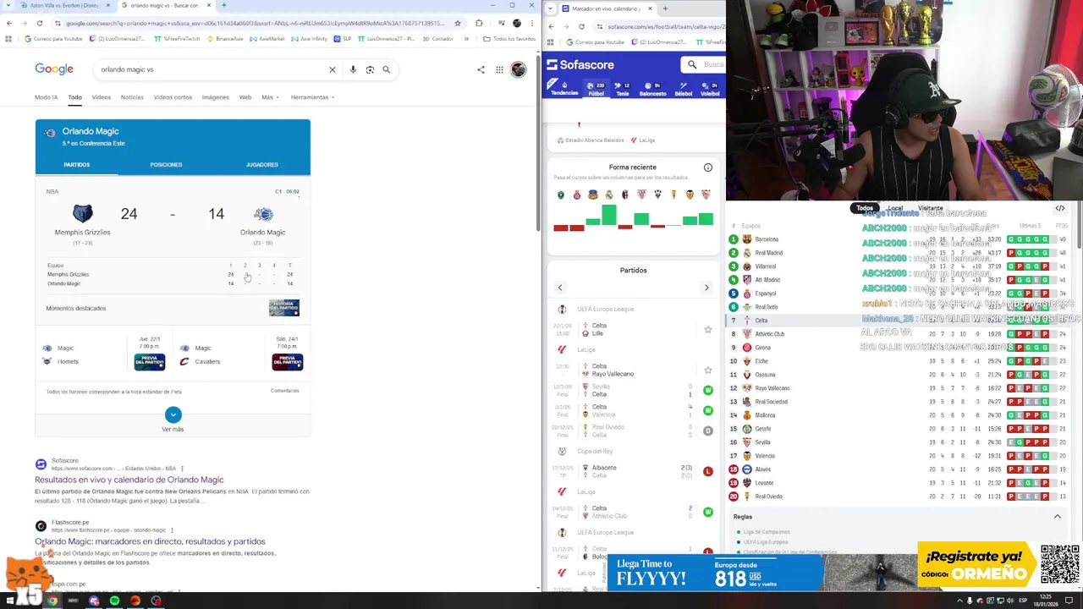Open the POSICIONES tab in Magic card
1083x609 pixels.
tap(166, 165)
